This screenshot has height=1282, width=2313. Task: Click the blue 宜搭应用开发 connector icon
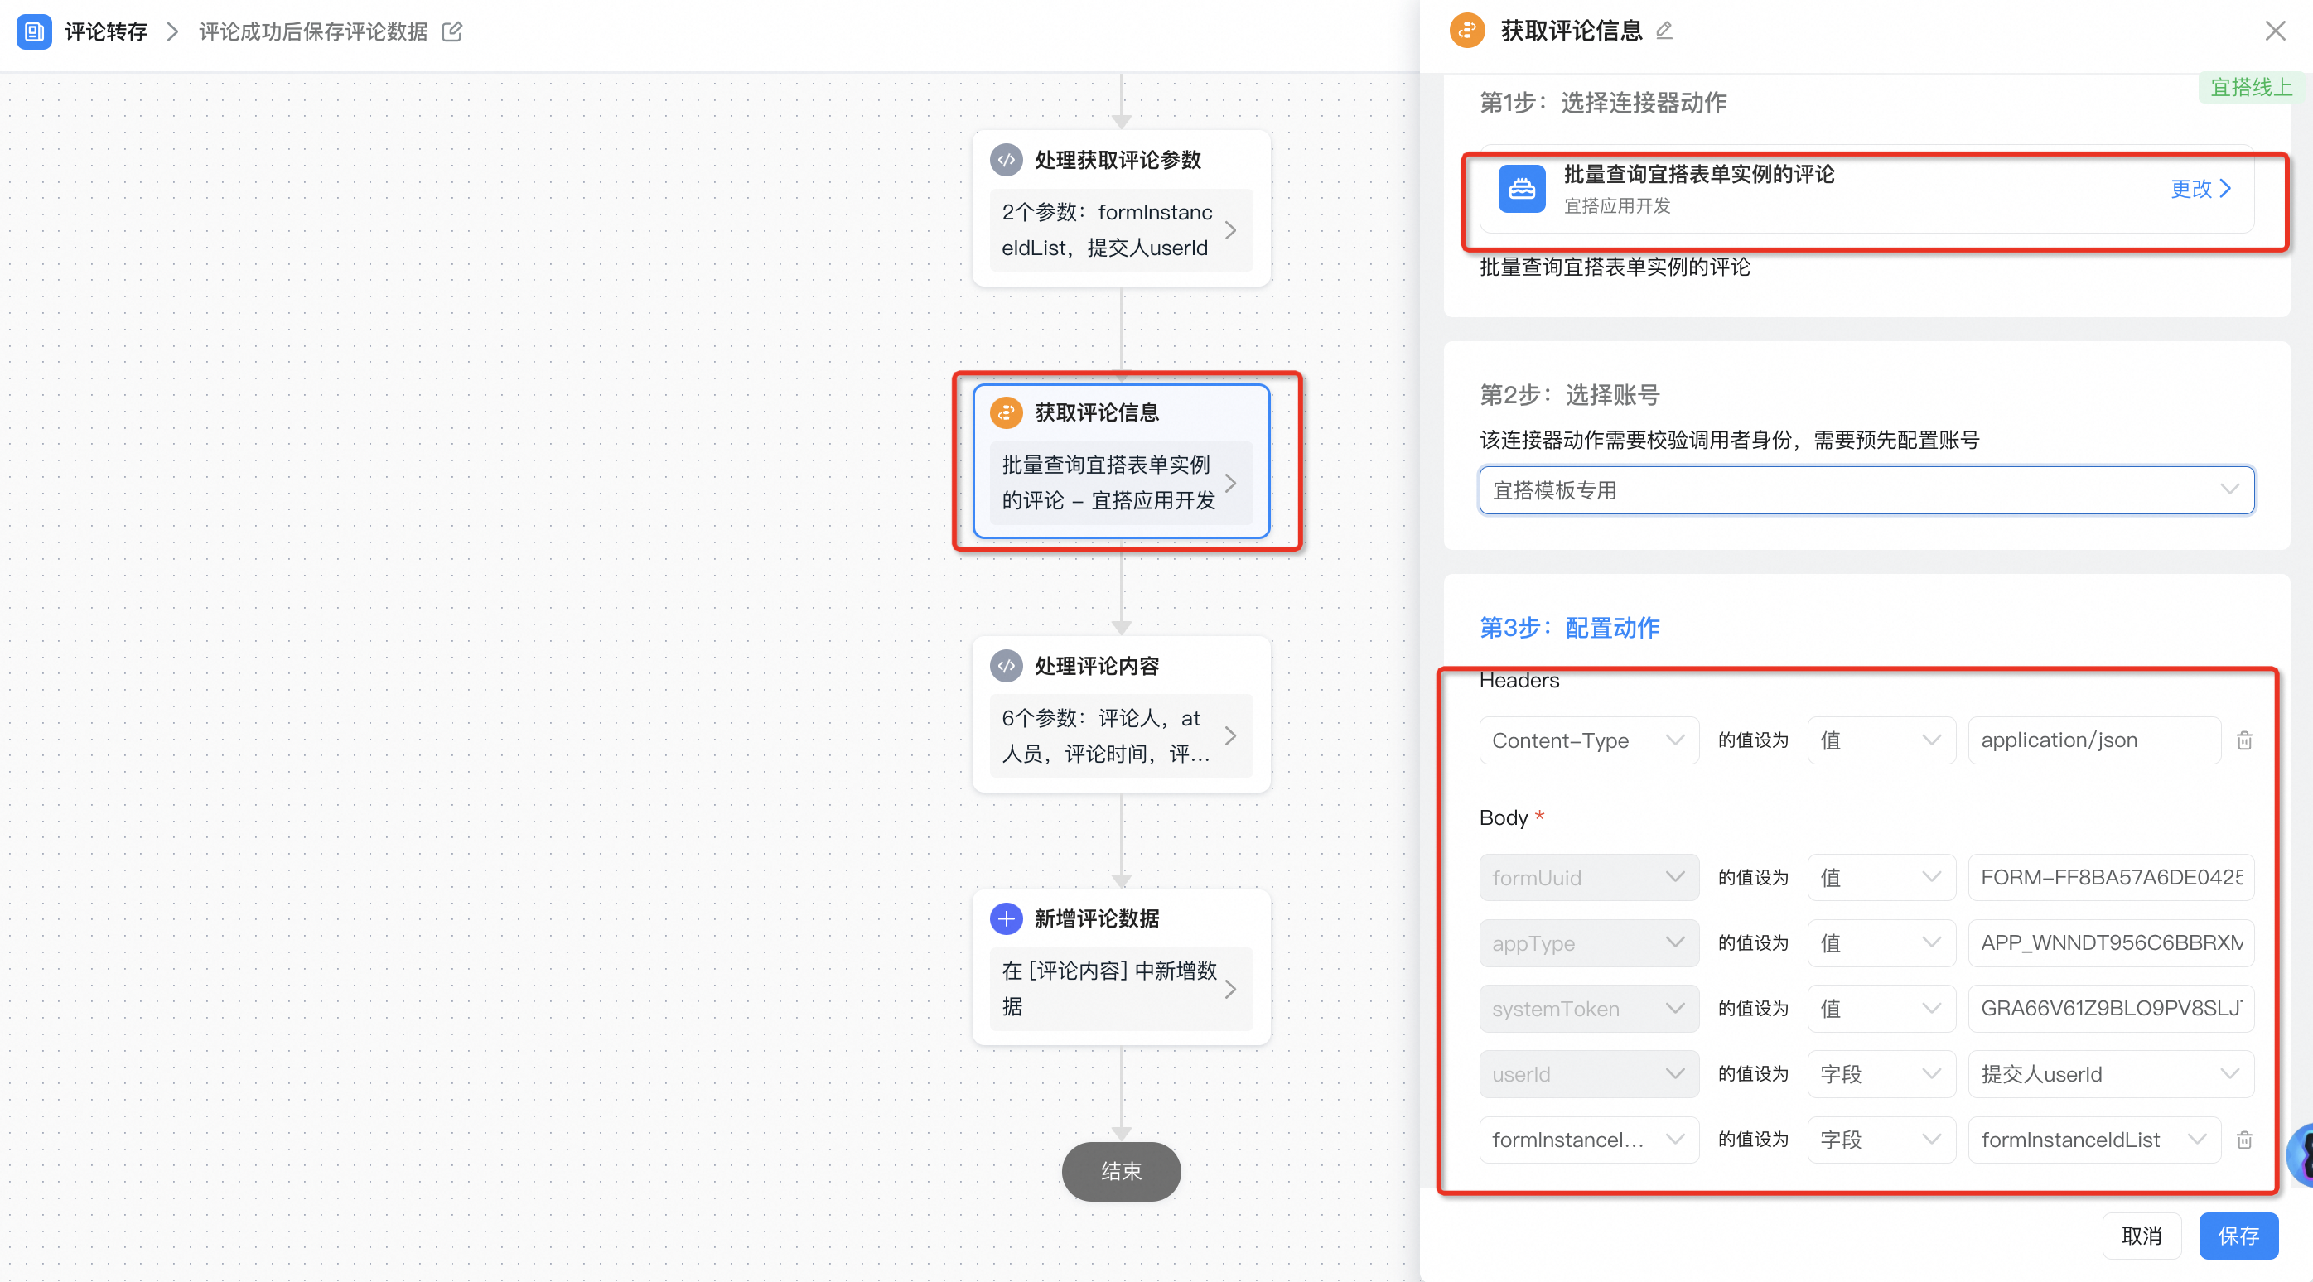click(1521, 189)
